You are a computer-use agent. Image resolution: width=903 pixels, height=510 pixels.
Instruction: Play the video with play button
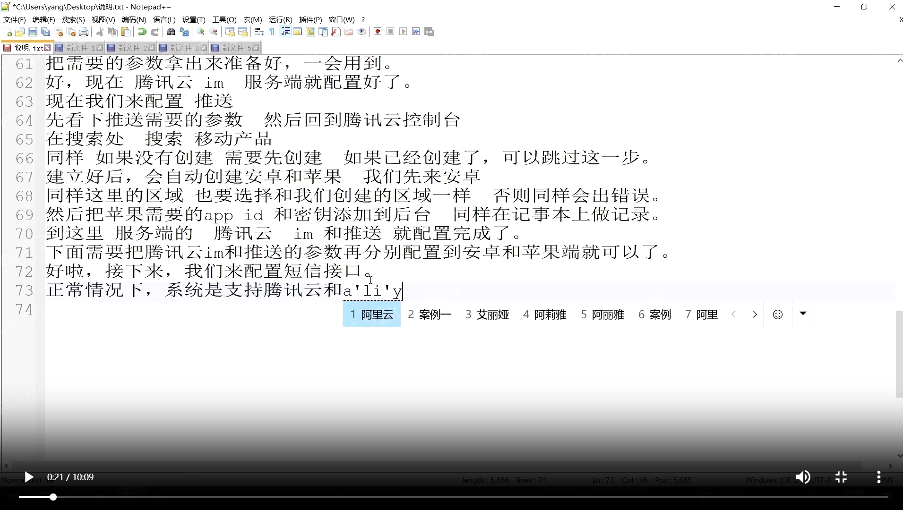pyautogui.click(x=29, y=477)
